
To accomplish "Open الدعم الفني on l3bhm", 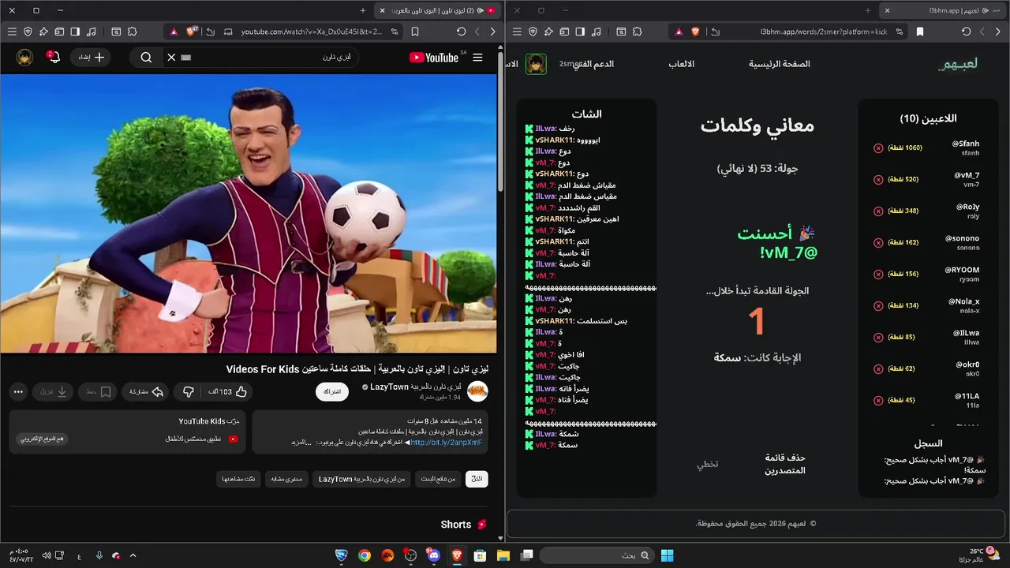I will pyautogui.click(x=593, y=64).
